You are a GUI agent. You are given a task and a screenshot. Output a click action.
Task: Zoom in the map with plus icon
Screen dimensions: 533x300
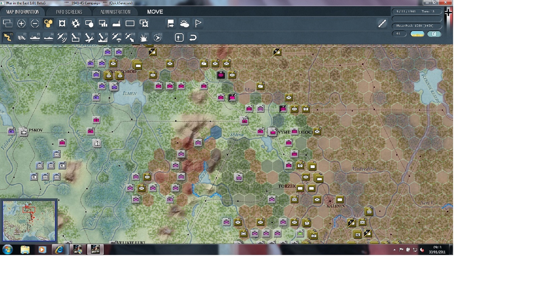(21, 23)
